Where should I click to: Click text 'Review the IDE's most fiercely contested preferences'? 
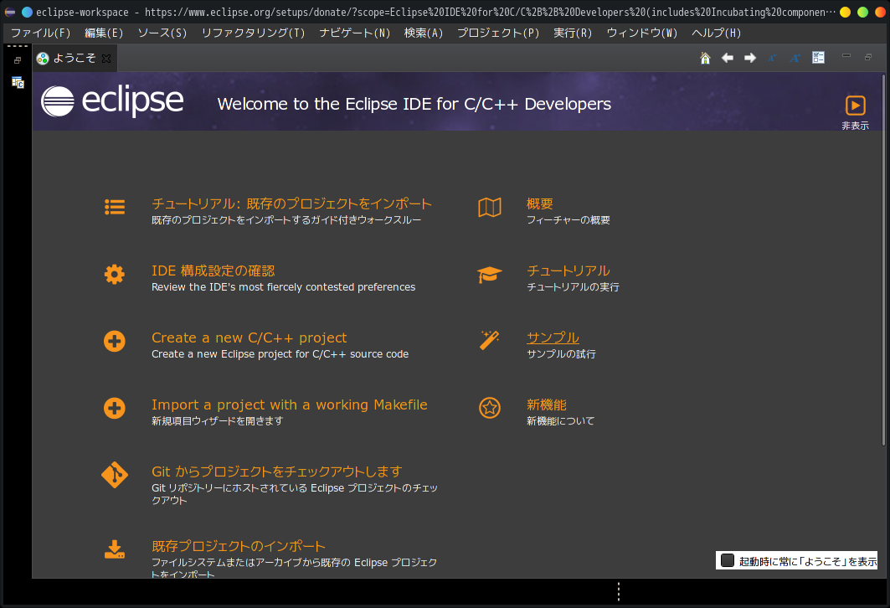(283, 286)
